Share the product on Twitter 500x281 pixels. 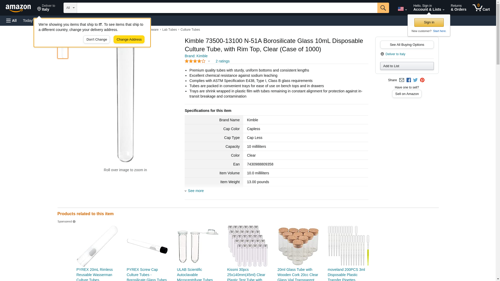[415, 80]
